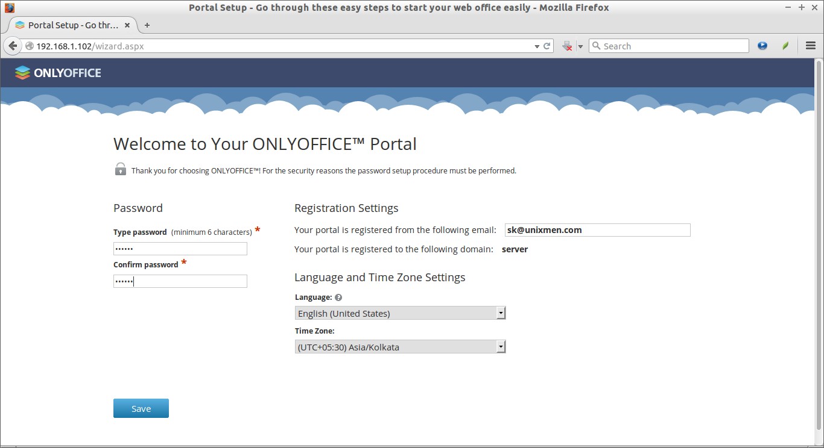Image resolution: width=824 pixels, height=448 pixels.
Task: Click the globe site identity icon
Action: (x=29, y=46)
